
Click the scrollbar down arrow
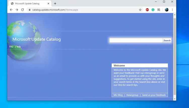pyautogui.click(x=175, y=99)
